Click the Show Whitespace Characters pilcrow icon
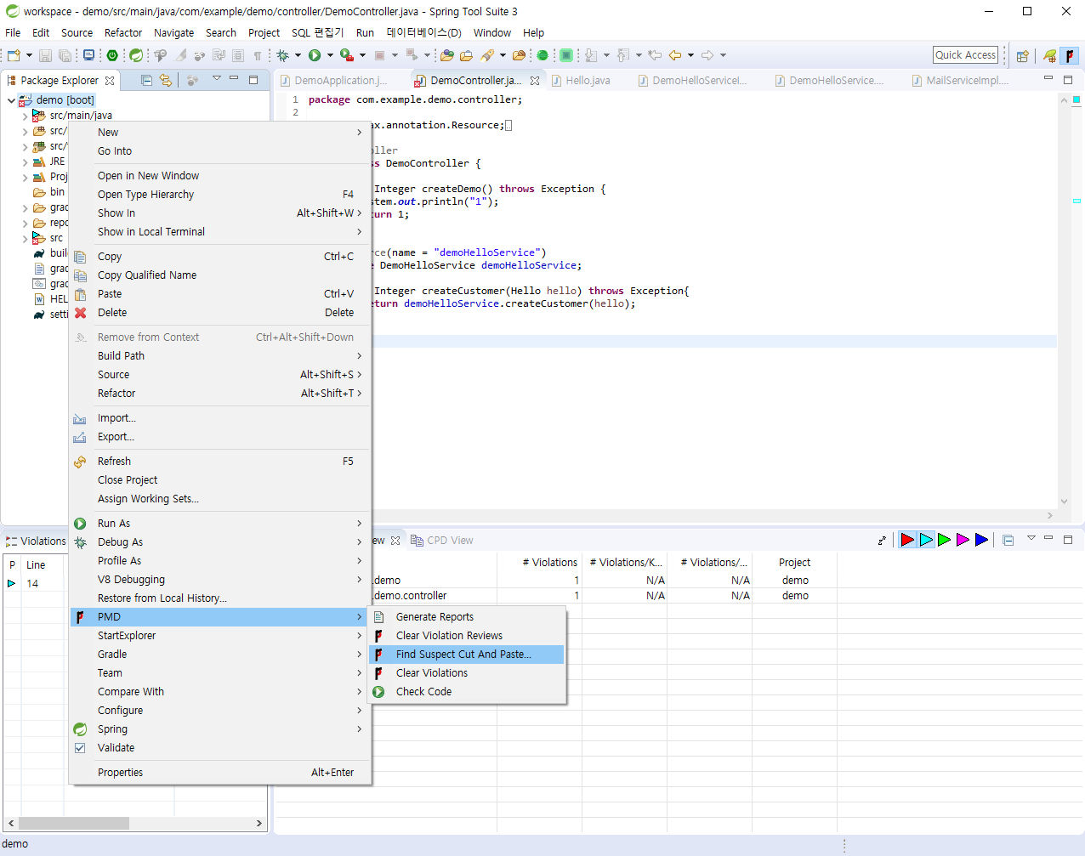Image resolution: width=1085 pixels, height=856 pixels. 257,55
